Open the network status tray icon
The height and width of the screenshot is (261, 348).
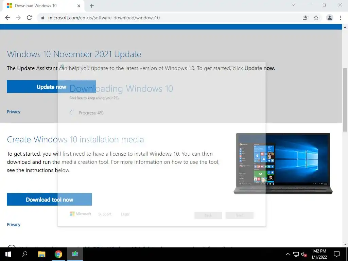point(296,254)
